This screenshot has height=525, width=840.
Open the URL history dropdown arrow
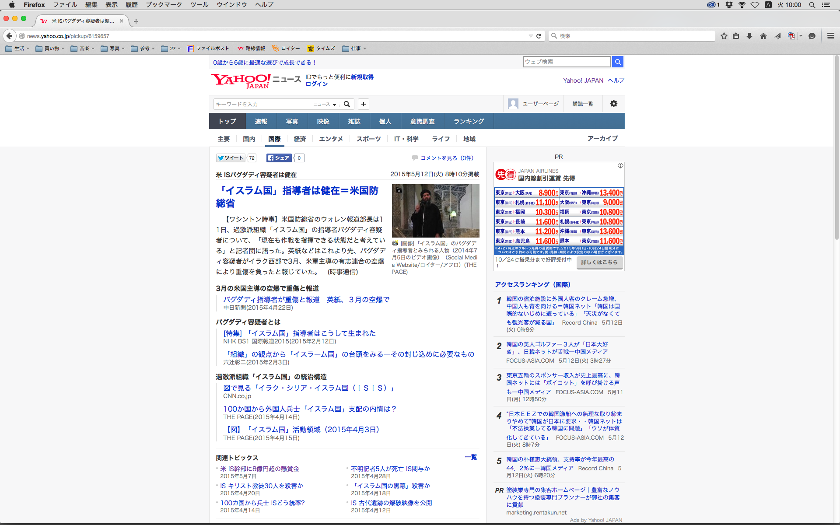[x=530, y=36]
